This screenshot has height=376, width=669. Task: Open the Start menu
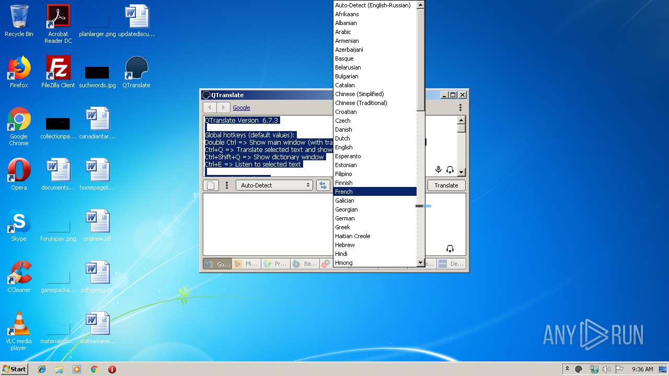[14, 369]
